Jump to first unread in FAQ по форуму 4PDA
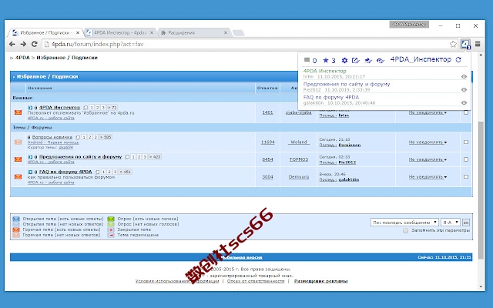This screenshot has width=493, height=308. [x=30, y=172]
